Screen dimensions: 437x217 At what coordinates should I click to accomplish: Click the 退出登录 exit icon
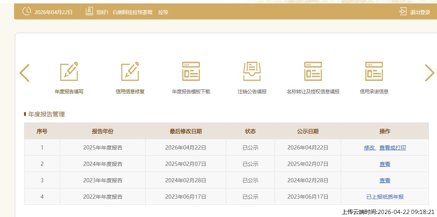[x=403, y=12]
